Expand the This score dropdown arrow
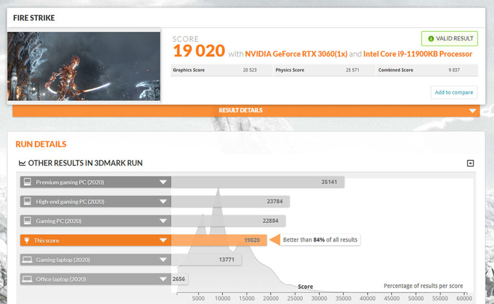 tap(163, 240)
